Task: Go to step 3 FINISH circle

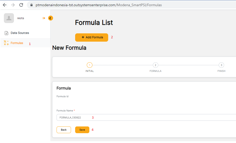Action: point(221,65)
